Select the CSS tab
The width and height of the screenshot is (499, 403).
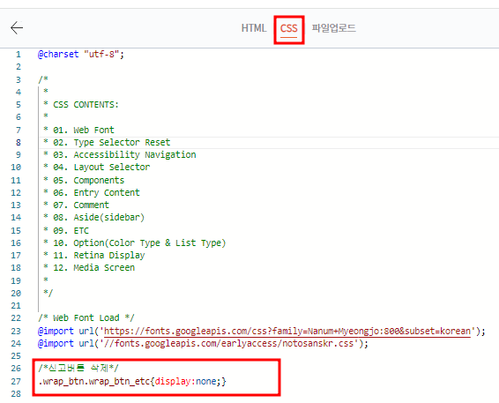pos(288,28)
